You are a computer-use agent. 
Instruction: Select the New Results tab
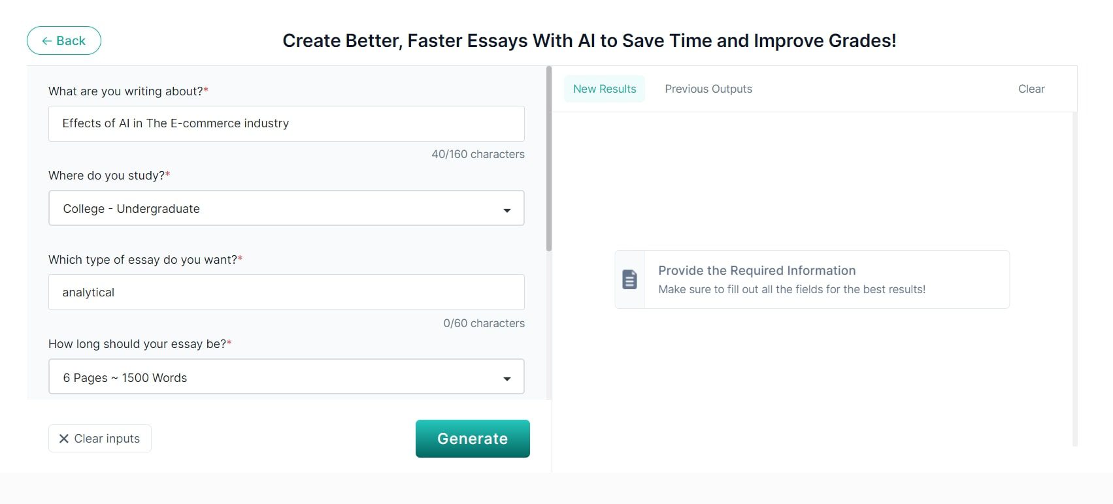[604, 89]
